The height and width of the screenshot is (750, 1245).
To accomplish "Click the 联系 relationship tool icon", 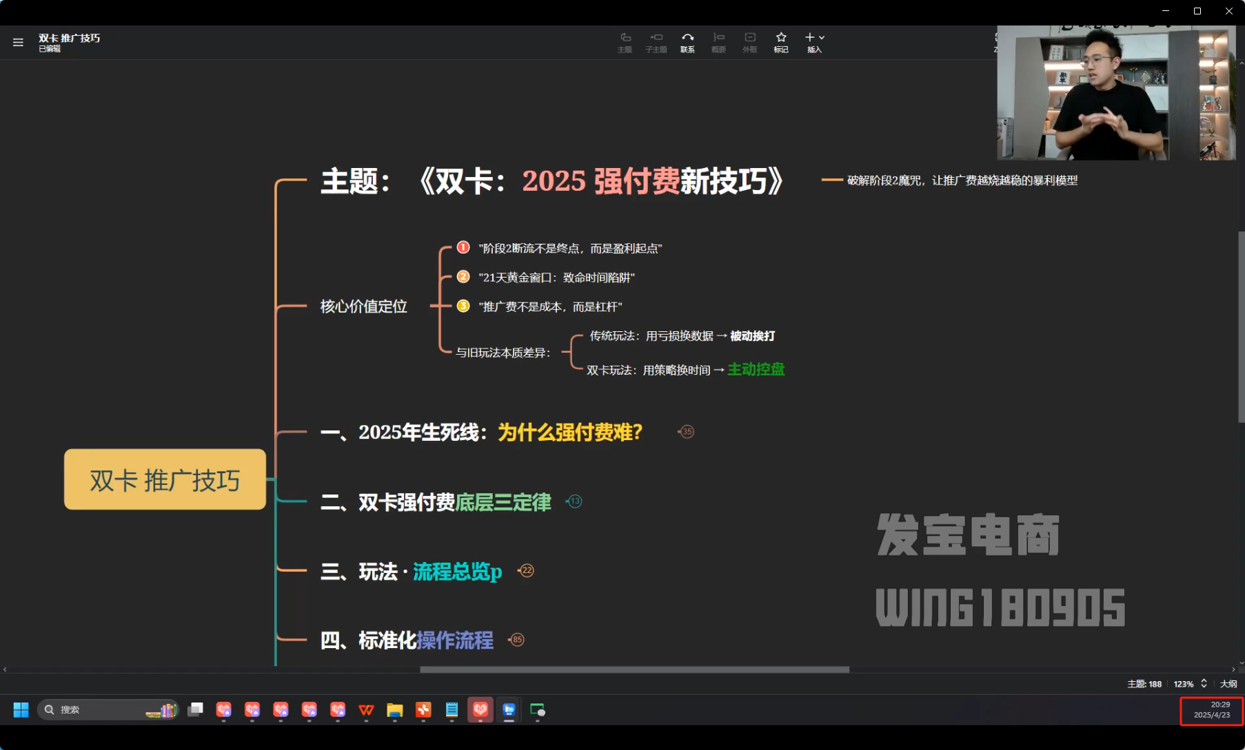I will [687, 41].
